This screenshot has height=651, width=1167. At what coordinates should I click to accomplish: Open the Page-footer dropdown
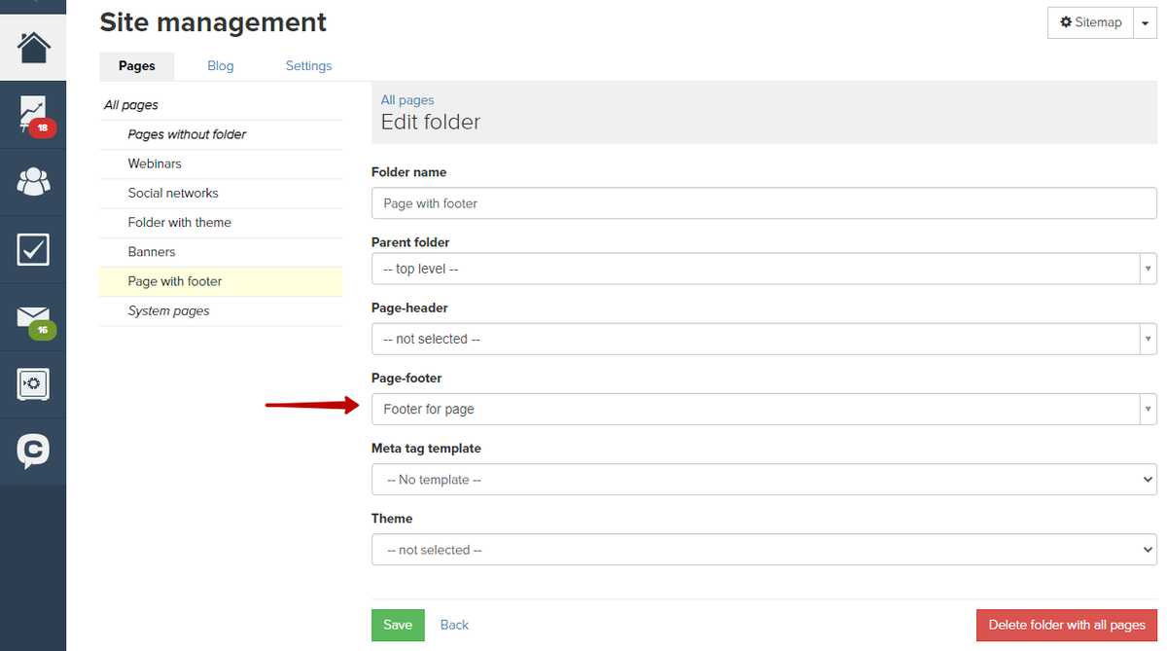764,409
